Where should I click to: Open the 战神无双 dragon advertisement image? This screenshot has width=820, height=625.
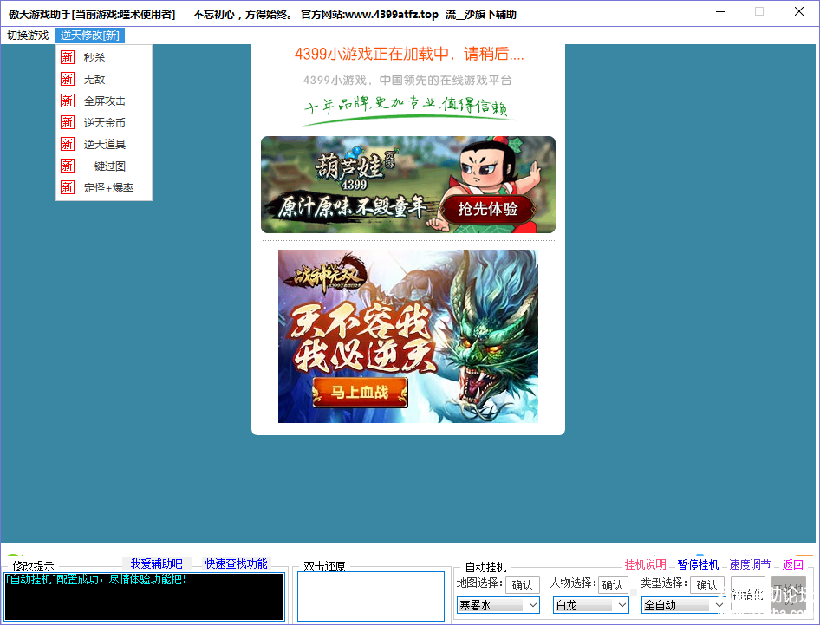tap(408, 336)
